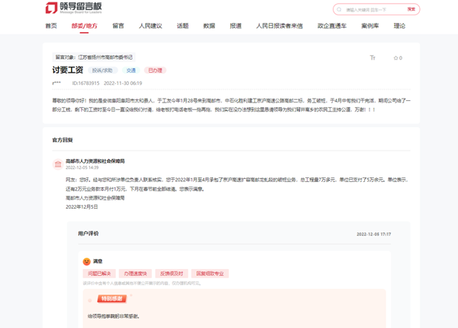
Task: Click the orange smiley satisfaction icon
Action: tap(87, 261)
